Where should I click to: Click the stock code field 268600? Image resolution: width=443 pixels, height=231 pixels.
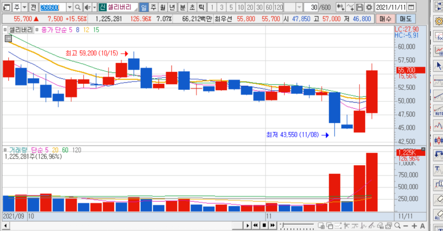click(53, 7)
